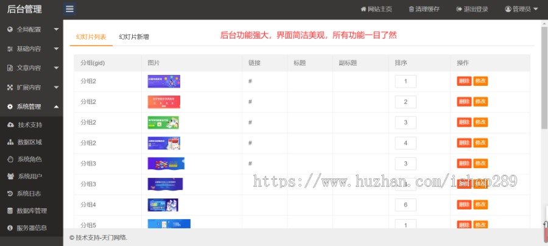Viewport: 548px width, 246px height.
Task: Click the document icon for 文章内容
Action: (10, 68)
